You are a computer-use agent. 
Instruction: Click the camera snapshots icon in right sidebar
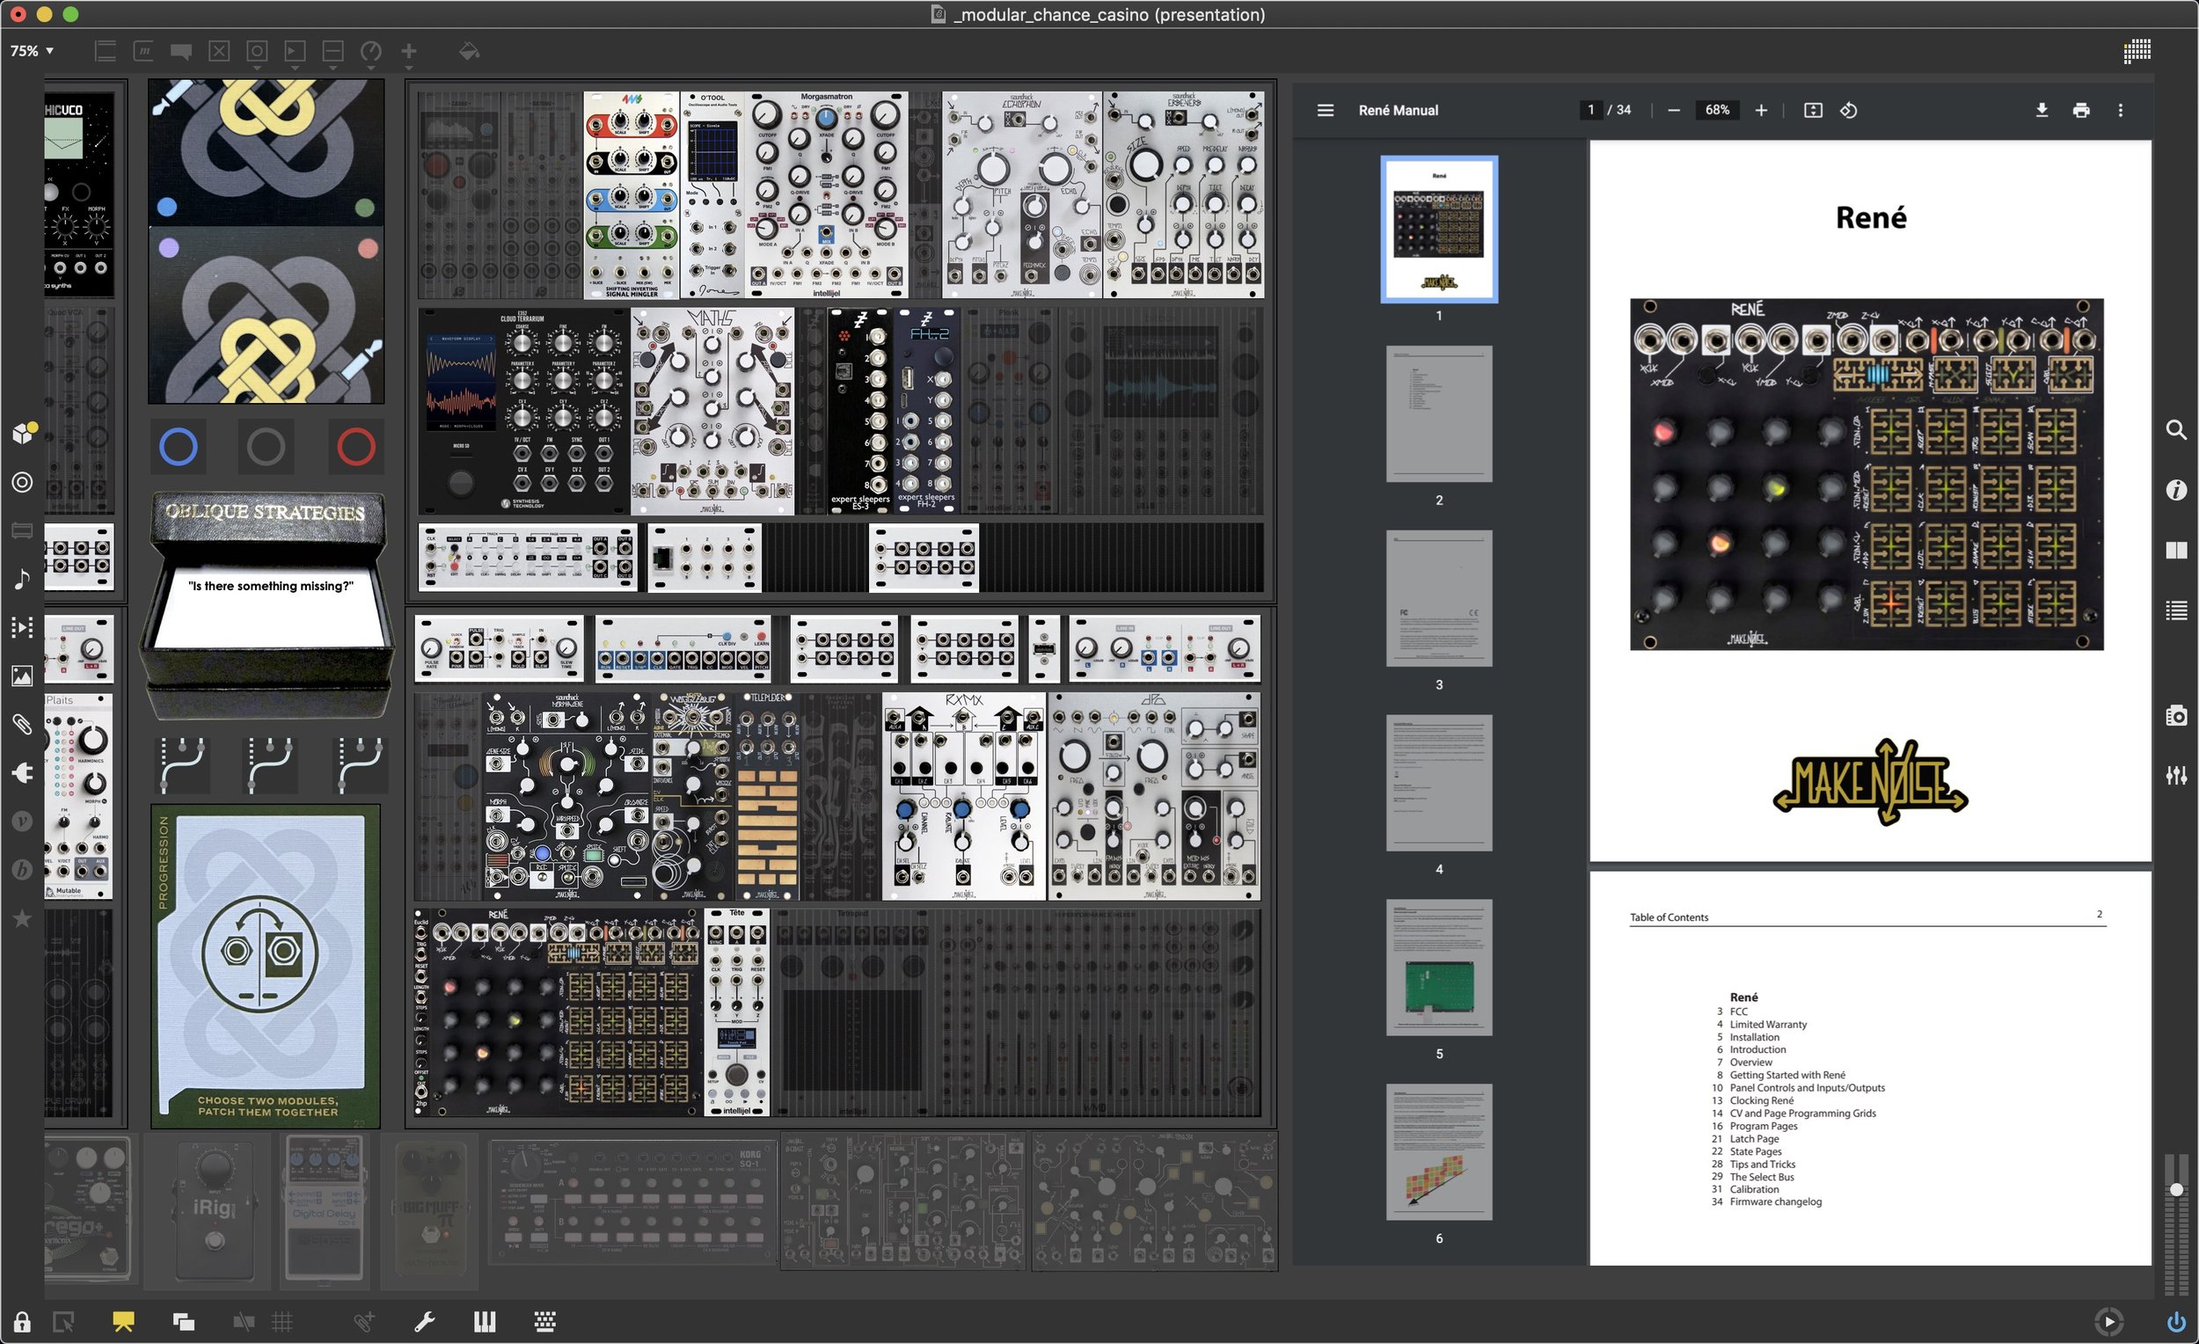coord(2176,715)
